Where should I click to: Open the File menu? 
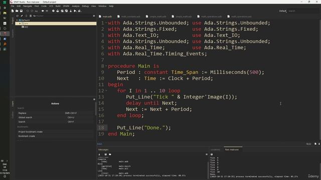13,6
